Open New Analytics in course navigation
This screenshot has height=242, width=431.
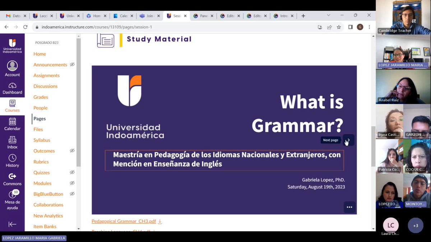(48, 215)
